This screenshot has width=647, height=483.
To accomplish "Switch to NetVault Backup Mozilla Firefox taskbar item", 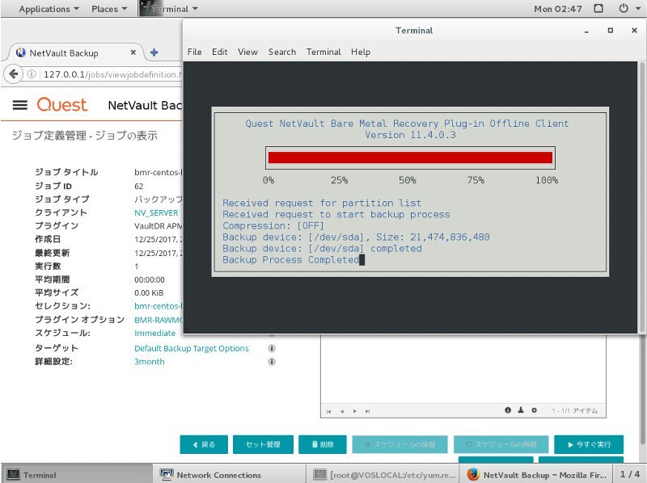I will (537, 475).
